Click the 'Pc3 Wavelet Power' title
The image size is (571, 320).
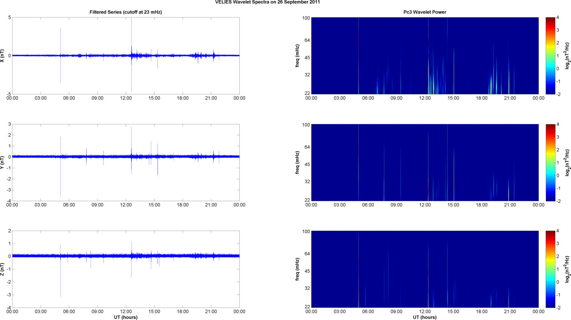click(425, 12)
